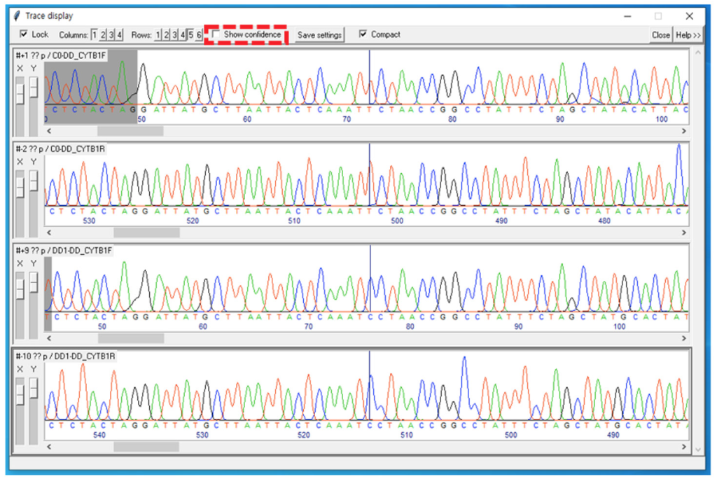Expand the Help >> panel
This screenshot has height=479, width=717.
point(688,35)
